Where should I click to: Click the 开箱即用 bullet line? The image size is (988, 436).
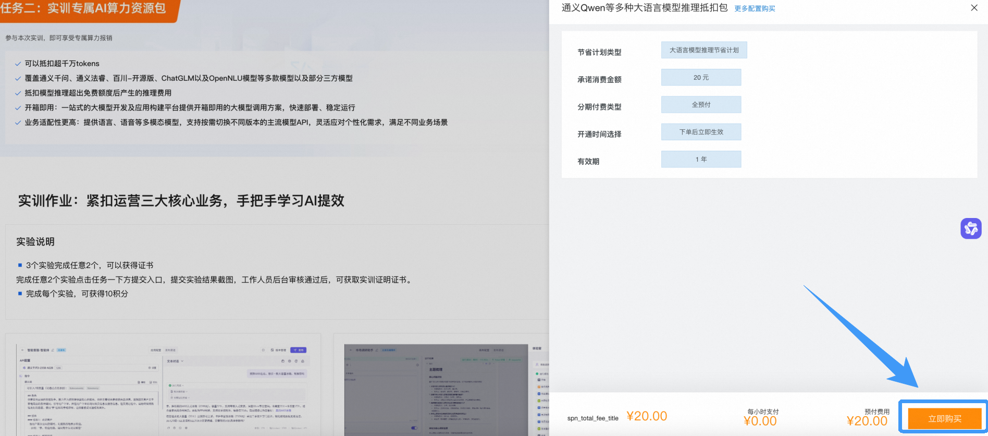pyautogui.click(x=190, y=107)
